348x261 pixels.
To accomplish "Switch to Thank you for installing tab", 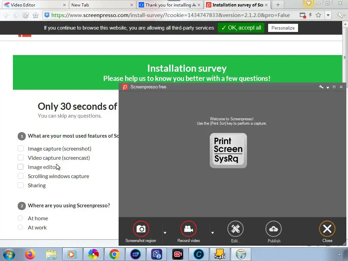I will coord(170,5).
